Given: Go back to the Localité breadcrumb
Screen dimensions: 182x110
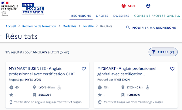Looking at the screenshot, I should pos(88,26).
